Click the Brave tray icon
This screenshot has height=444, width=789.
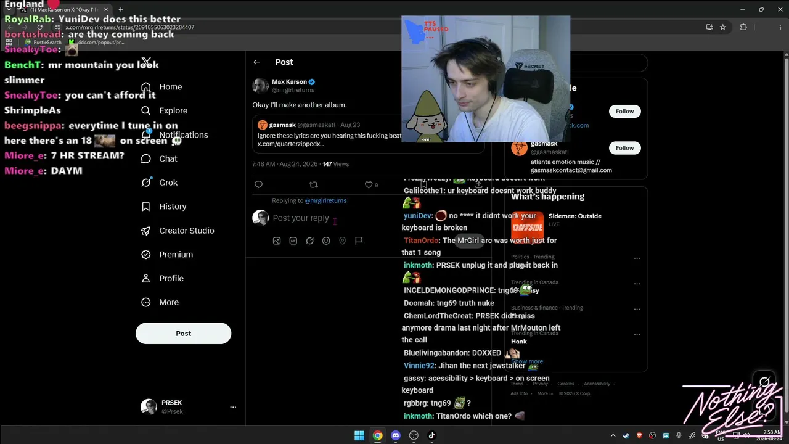(639, 436)
